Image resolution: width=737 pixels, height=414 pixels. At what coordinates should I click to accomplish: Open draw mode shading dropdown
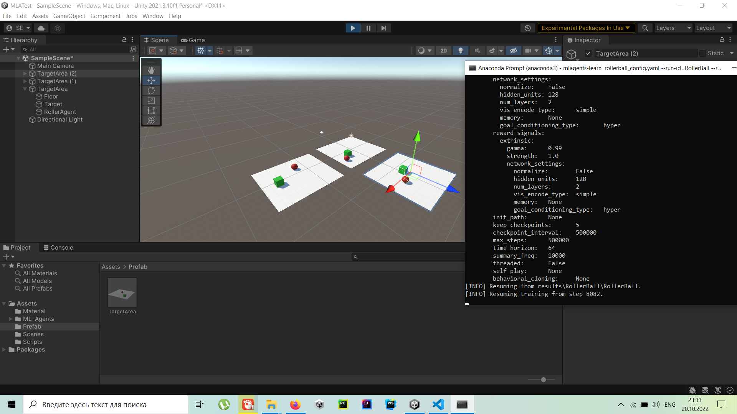(x=425, y=51)
